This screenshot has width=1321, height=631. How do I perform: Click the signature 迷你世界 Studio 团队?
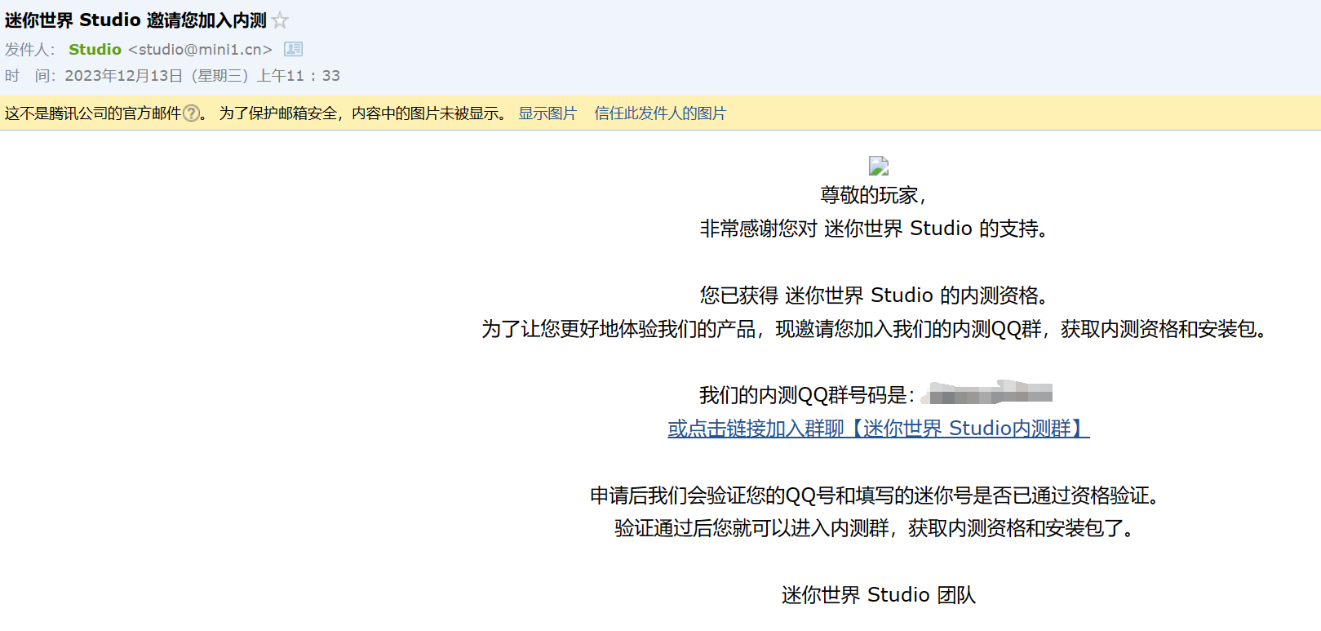(878, 595)
